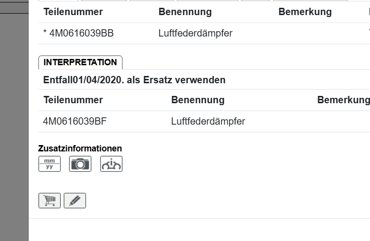370x241 pixels.
Task: Click the mm/yy date info icon
Action: pyautogui.click(x=50, y=164)
